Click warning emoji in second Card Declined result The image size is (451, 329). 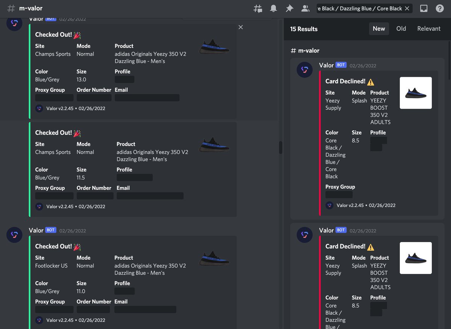371,247
